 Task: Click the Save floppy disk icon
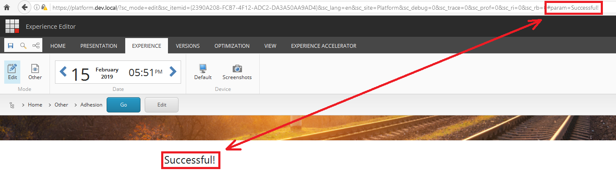point(11,46)
